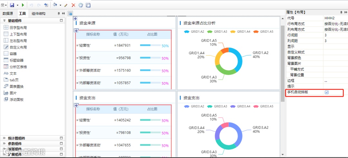Click the overlapping windows icon in toolbar
This screenshot has height=158, width=348.
(x=88, y=5)
